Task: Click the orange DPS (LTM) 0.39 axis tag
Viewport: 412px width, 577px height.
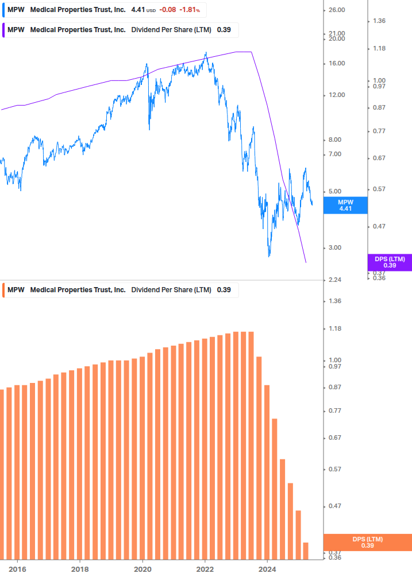Action: [x=367, y=543]
